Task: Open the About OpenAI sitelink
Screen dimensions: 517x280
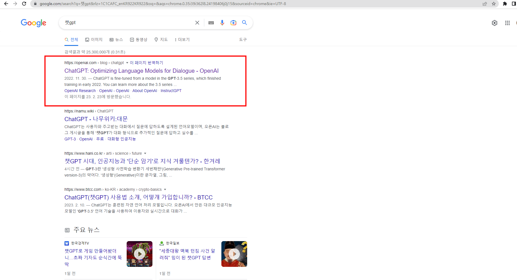Action: (x=145, y=91)
